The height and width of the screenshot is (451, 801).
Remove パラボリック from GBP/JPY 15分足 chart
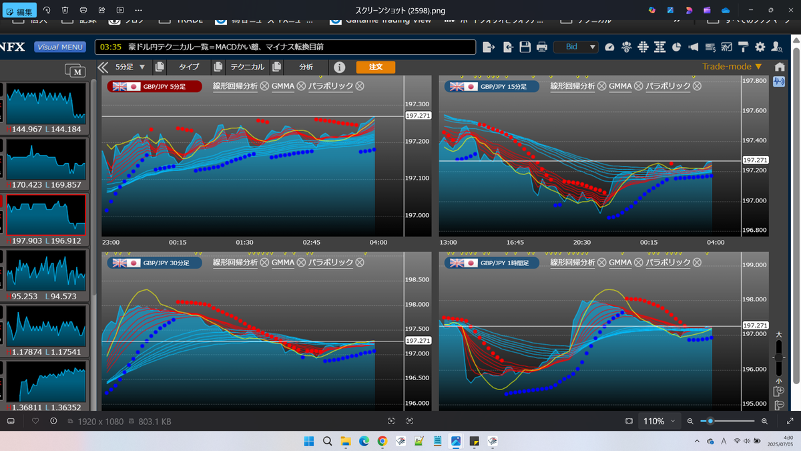pyautogui.click(x=698, y=86)
